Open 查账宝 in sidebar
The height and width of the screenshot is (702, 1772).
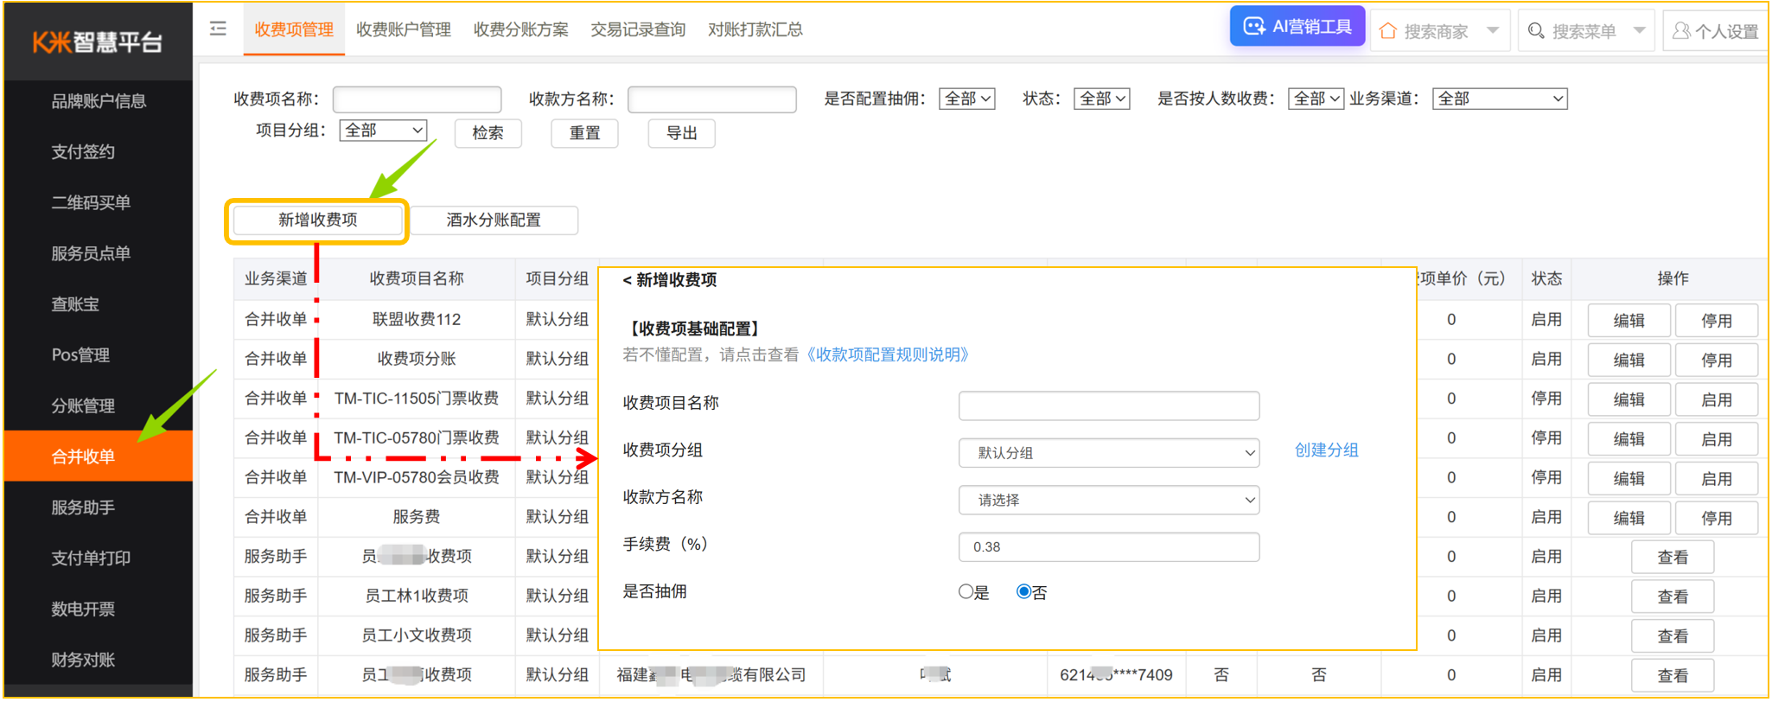point(99,304)
